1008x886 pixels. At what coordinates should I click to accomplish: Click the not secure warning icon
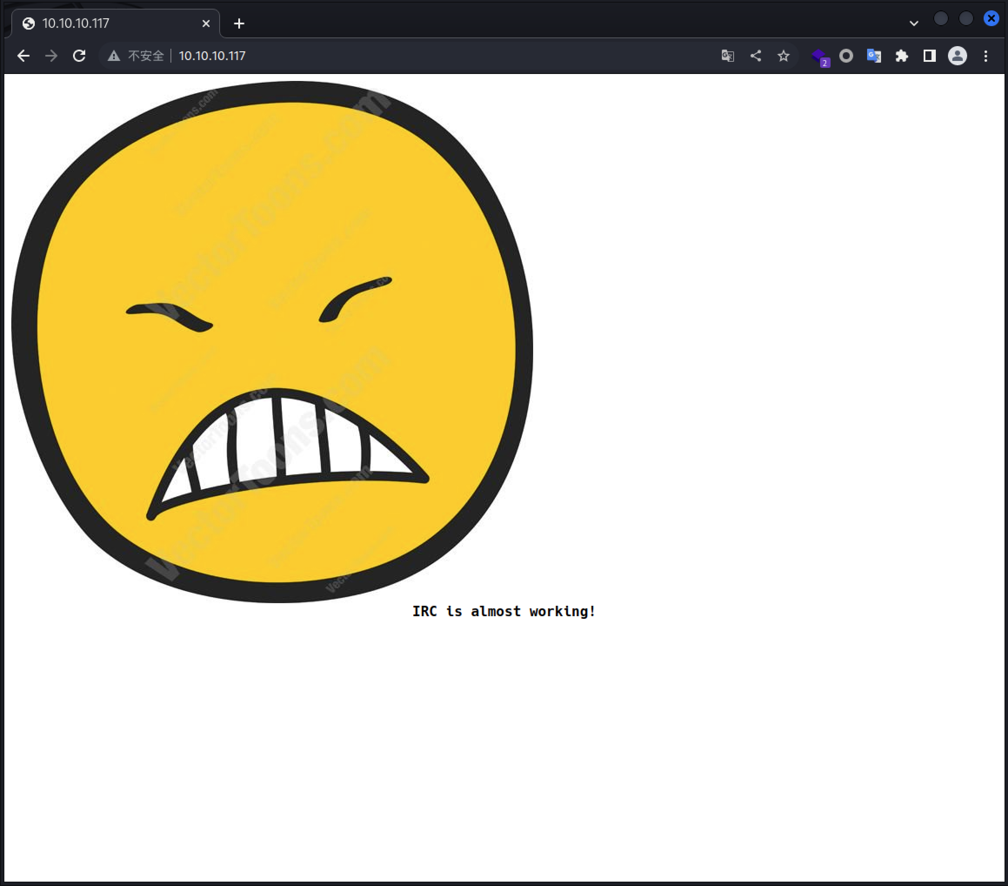pos(114,56)
